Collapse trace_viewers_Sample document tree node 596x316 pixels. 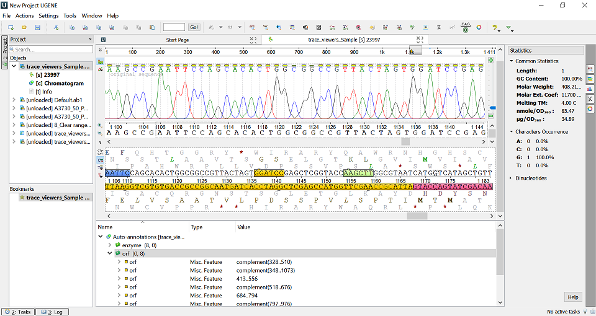click(x=14, y=66)
